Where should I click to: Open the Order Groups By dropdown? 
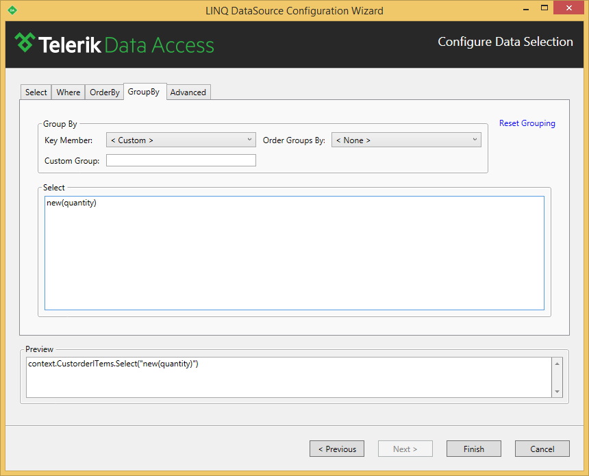coord(406,140)
